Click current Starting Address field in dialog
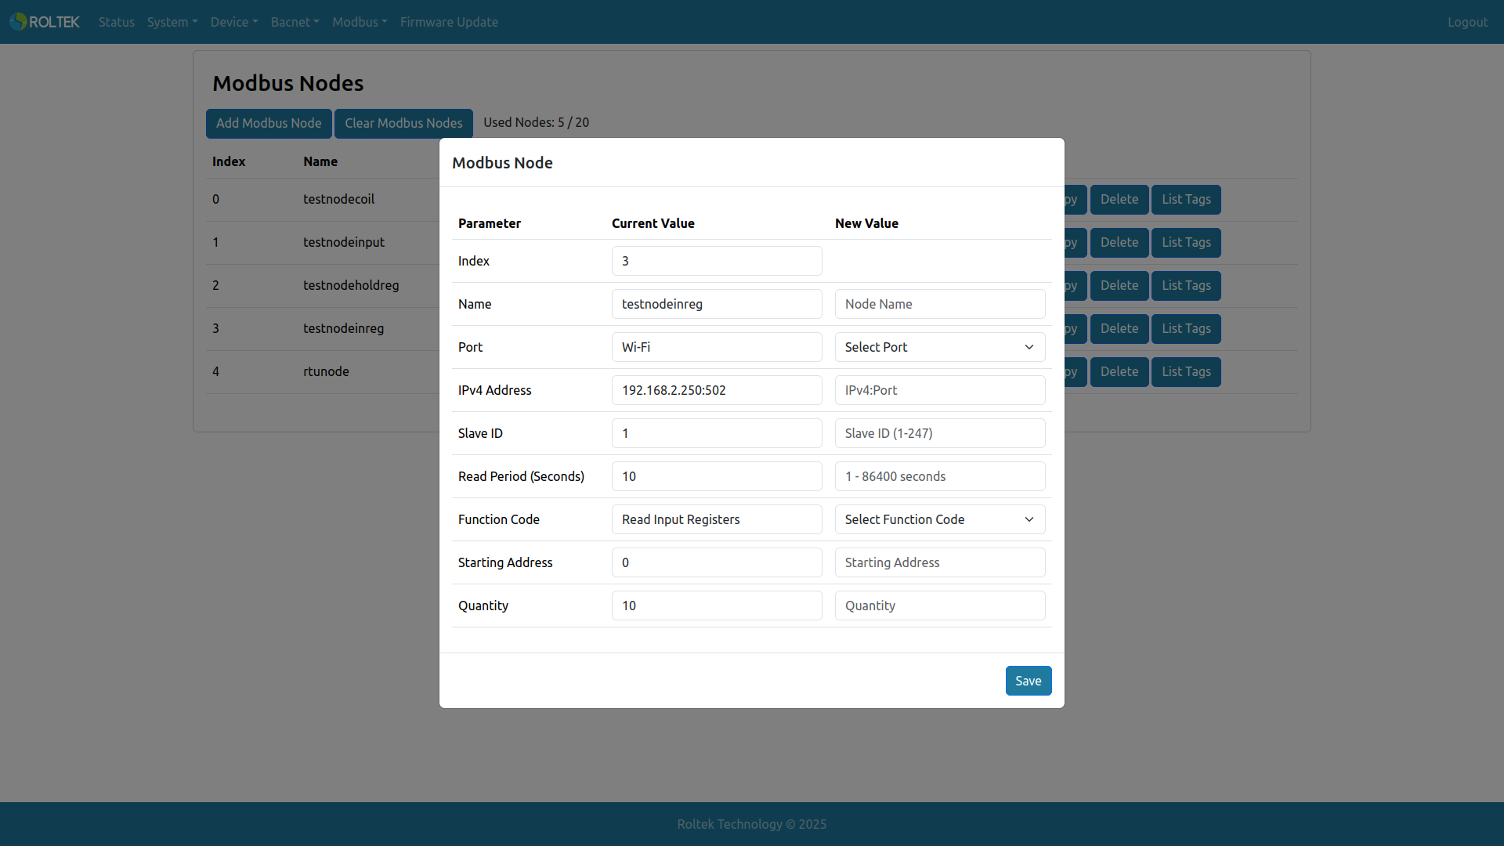The height and width of the screenshot is (846, 1504). pos(717,562)
